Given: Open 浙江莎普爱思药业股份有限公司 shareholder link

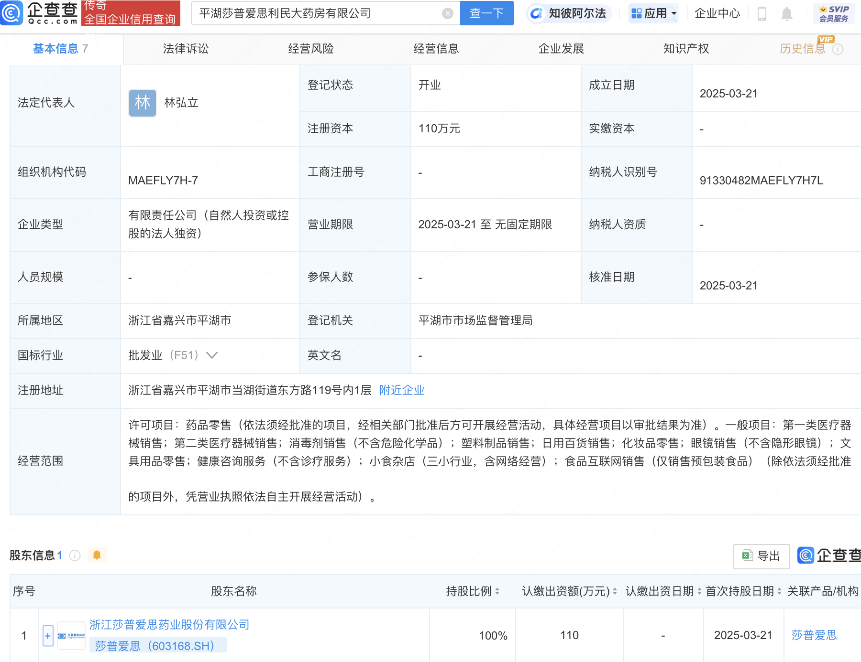Looking at the screenshot, I should click(x=169, y=625).
